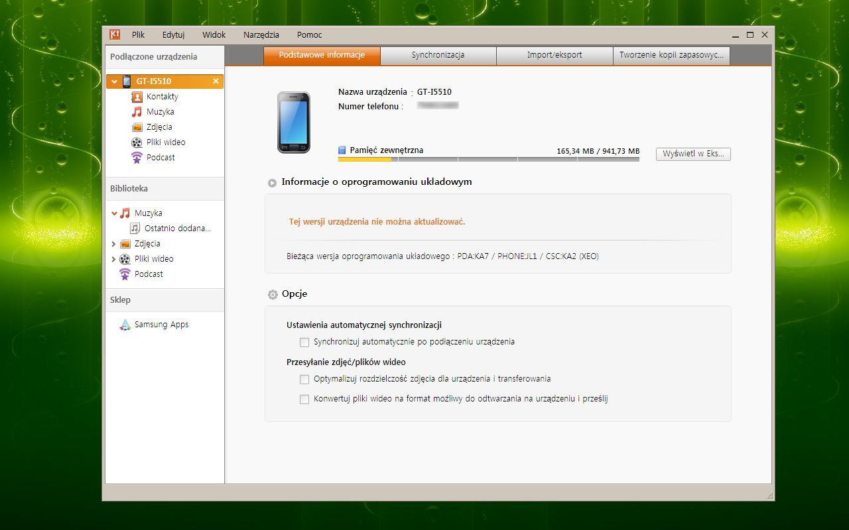Open the Widok menu
849x530 pixels.
point(214,35)
